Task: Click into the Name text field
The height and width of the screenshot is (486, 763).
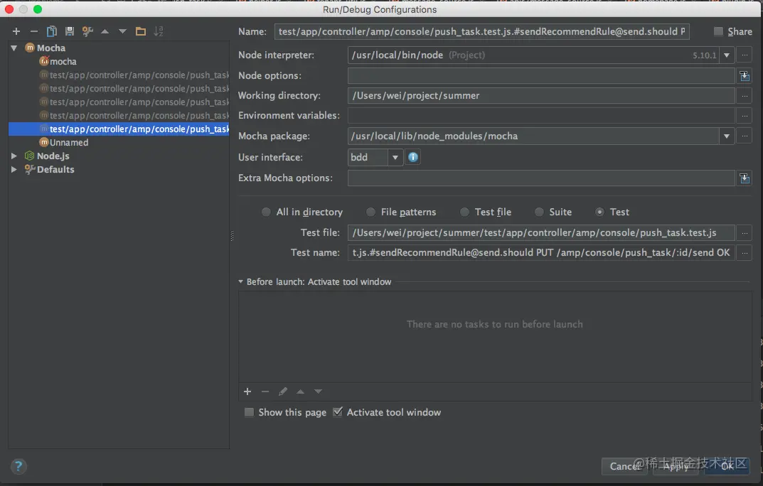Action: point(481,31)
